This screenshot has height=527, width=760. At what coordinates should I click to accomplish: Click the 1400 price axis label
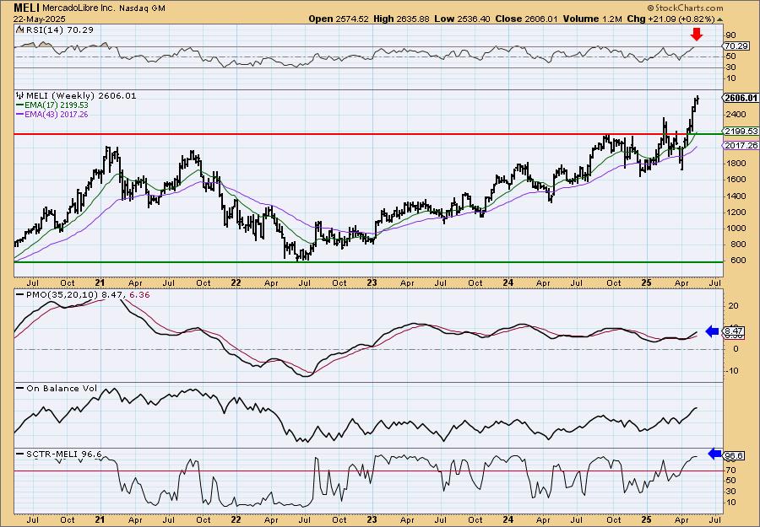point(736,196)
